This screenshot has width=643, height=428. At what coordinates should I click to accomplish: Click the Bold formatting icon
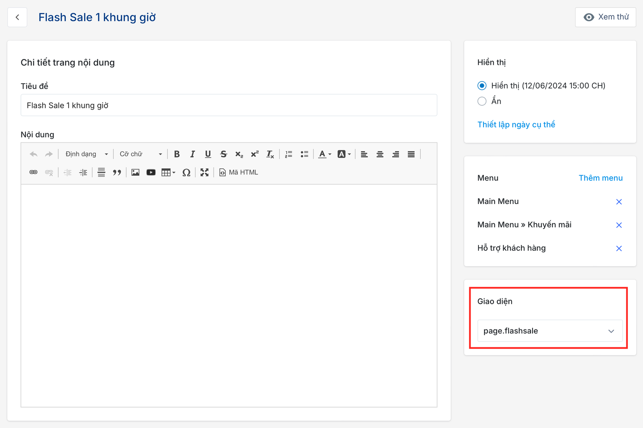(177, 154)
